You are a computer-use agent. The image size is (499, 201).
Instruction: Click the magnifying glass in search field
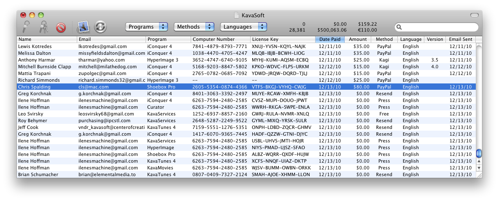(399, 27)
